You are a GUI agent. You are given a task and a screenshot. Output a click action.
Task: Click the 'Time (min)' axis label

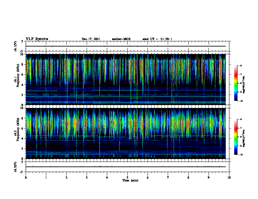tap(130, 180)
